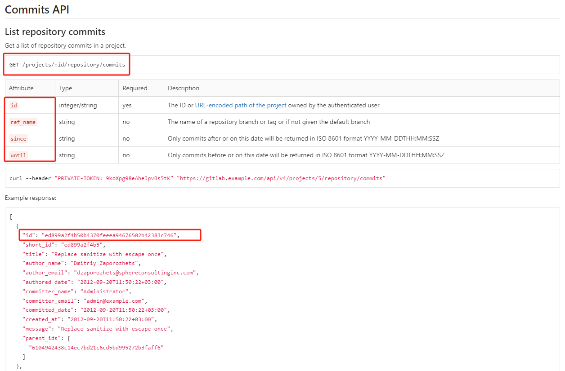This screenshot has height=371, width=565.
Task: Click the PRIVATE-TOKEN string in curl command
Action: point(114,178)
